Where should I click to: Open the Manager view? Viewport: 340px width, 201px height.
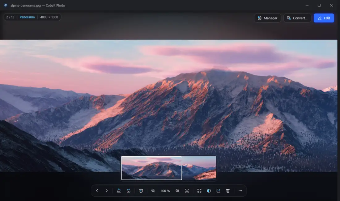[x=267, y=18]
